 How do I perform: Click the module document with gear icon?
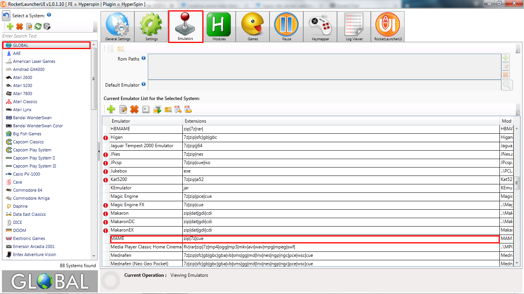click(188, 110)
